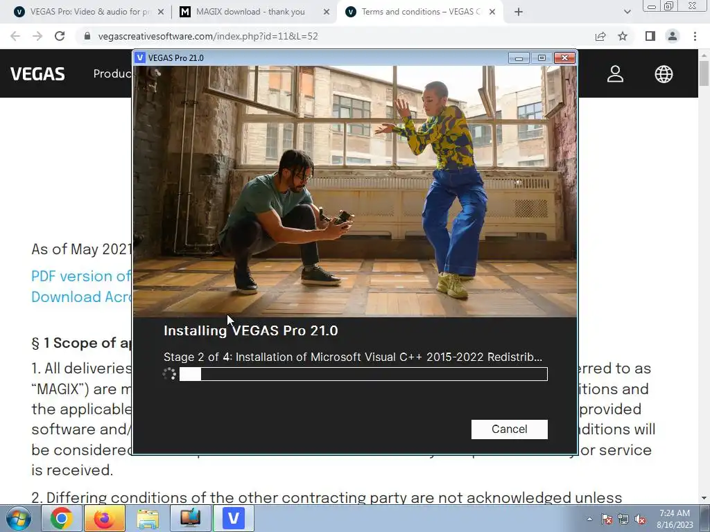Open the Chrome profile menu
The height and width of the screenshot is (532, 710).
tap(673, 36)
